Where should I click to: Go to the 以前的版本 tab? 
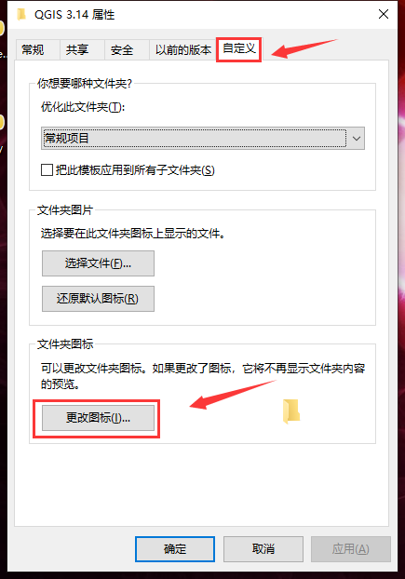(x=182, y=49)
